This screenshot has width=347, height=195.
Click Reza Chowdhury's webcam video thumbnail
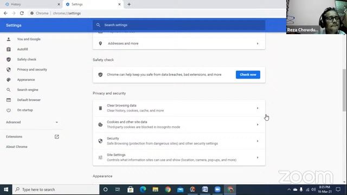click(x=317, y=17)
